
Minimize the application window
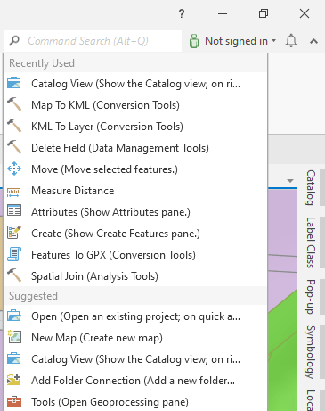click(223, 13)
